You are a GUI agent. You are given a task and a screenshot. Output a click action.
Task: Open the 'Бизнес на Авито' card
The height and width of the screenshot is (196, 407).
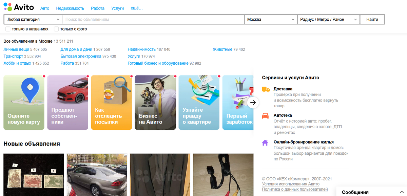(x=155, y=102)
